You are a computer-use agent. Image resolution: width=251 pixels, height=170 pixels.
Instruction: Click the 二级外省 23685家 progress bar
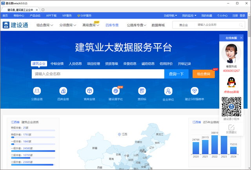point(33,165)
